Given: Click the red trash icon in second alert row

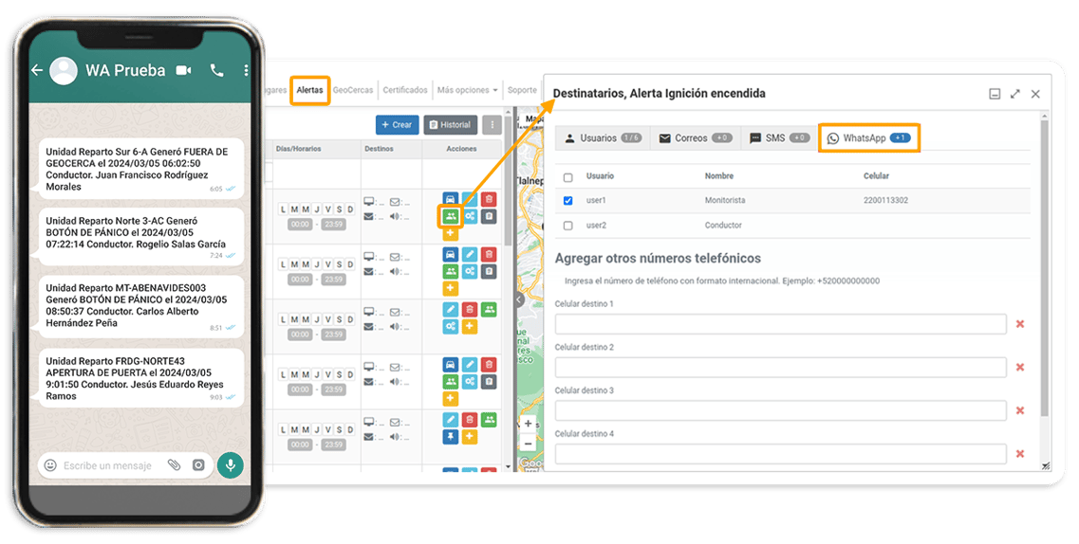Looking at the screenshot, I should (x=489, y=254).
